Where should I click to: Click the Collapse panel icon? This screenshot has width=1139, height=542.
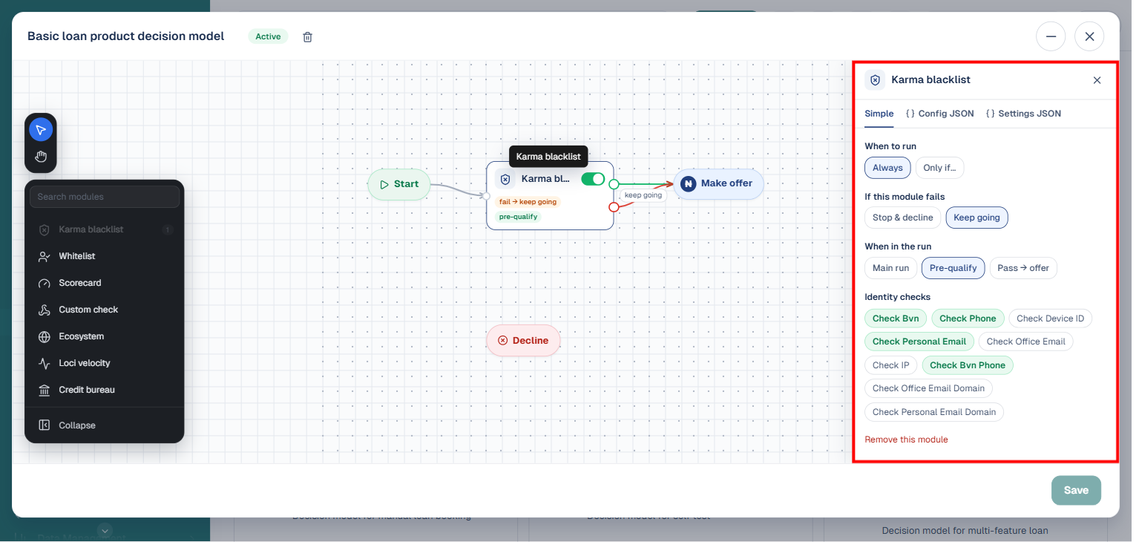click(44, 425)
